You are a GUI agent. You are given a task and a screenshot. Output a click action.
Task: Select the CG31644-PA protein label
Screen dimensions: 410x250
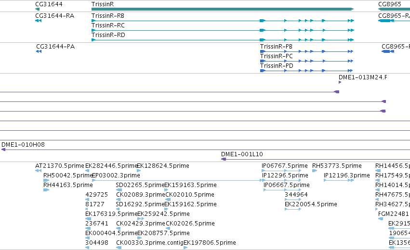[55, 47]
